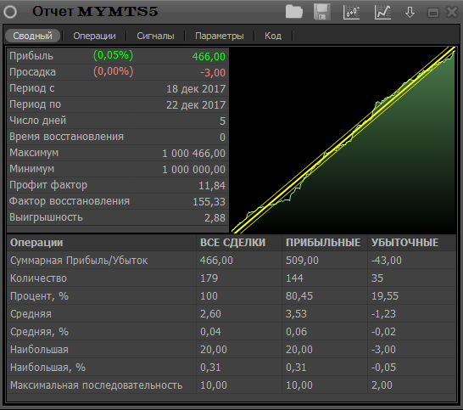Open the Сигналы tab
Screen dimensions: 463x410
point(155,36)
